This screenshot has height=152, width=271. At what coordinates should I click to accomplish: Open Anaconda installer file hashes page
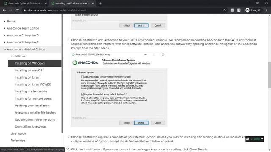[x=35, y=113]
